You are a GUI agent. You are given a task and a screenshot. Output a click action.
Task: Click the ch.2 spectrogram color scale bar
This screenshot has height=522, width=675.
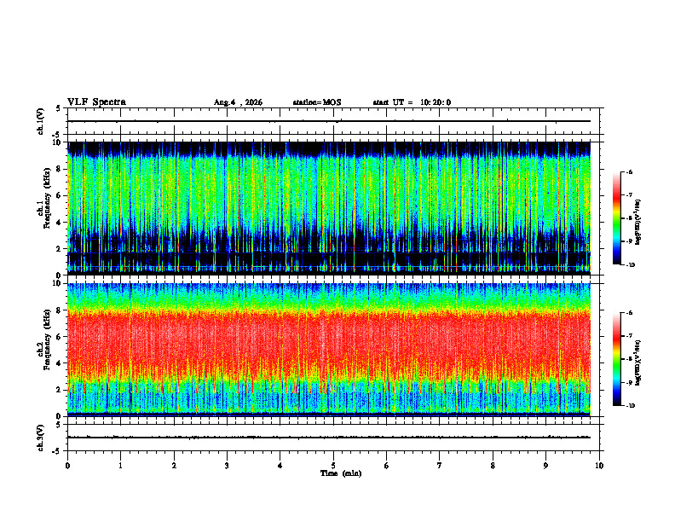point(616,359)
